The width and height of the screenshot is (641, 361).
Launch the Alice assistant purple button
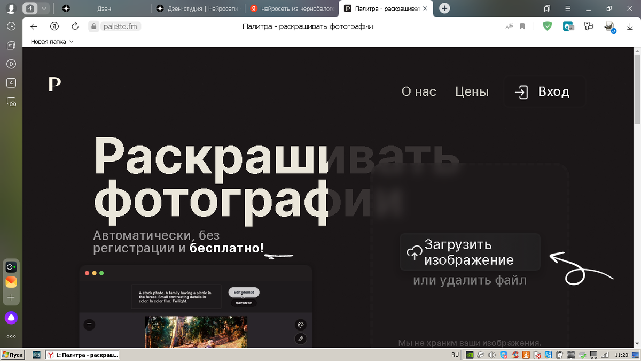(x=11, y=318)
